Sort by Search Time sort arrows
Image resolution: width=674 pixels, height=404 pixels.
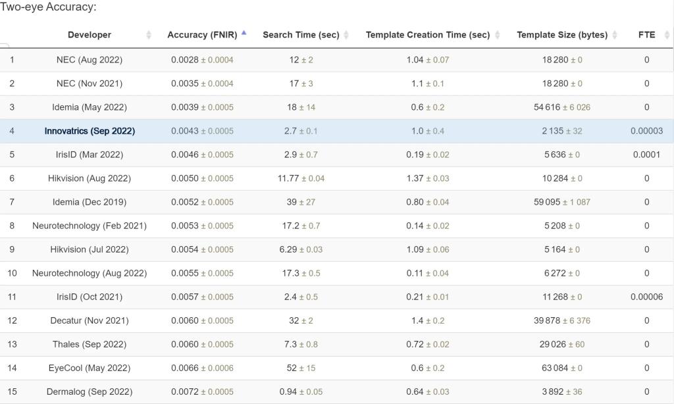346,35
